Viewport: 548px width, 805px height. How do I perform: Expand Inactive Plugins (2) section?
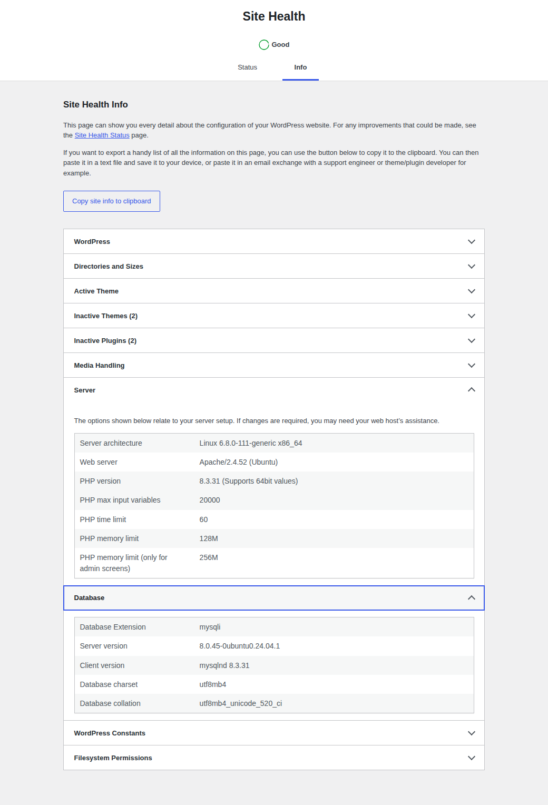[x=274, y=341]
